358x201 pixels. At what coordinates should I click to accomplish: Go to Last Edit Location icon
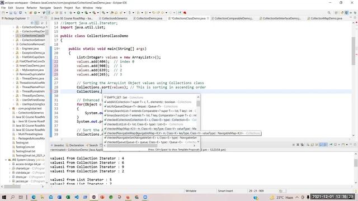click(x=154, y=13)
